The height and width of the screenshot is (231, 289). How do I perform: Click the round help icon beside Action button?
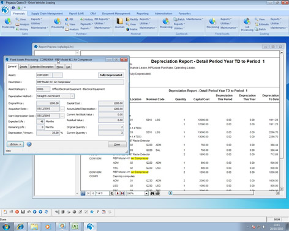click(x=29, y=144)
